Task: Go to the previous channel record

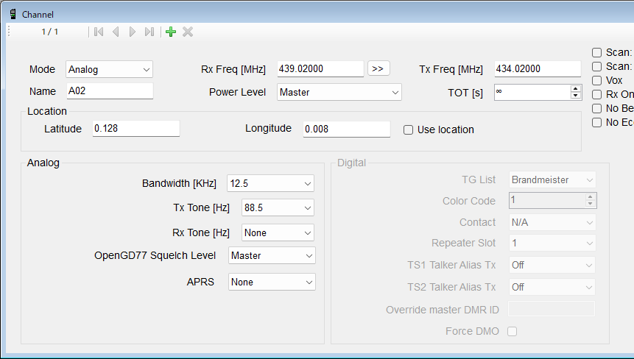Action: click(116, 32)
